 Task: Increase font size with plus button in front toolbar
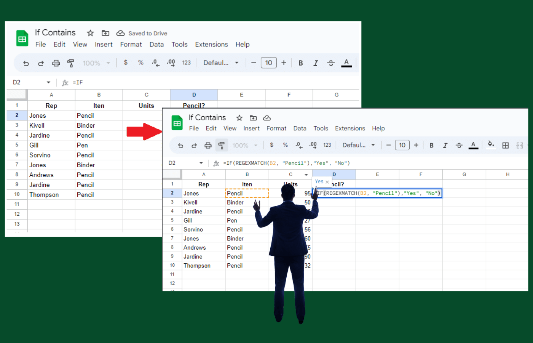(x=416, y=145)
